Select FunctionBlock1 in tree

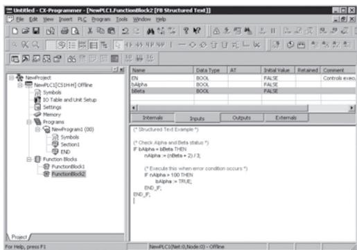(x=68, y=166)
